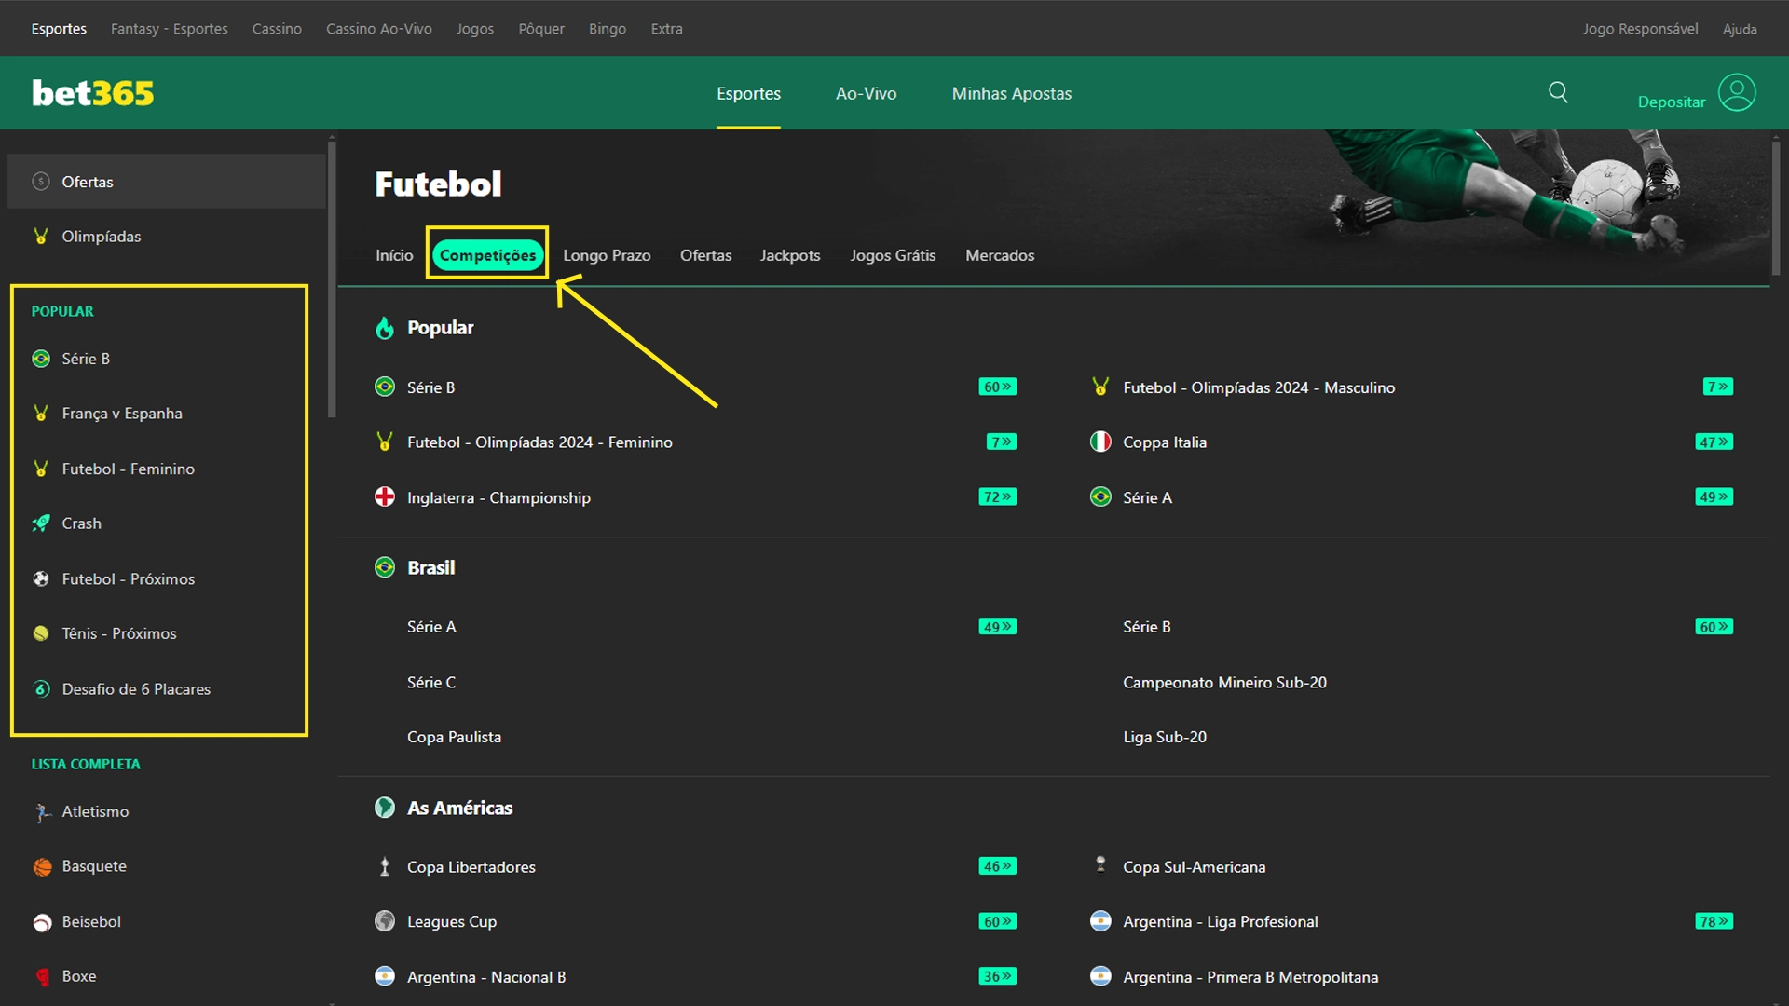Open the user account avatar icon

1737,92
